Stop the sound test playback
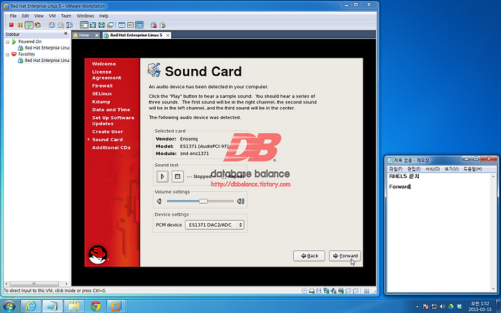This screenshot has width=501, height=313. click(177, 176)
